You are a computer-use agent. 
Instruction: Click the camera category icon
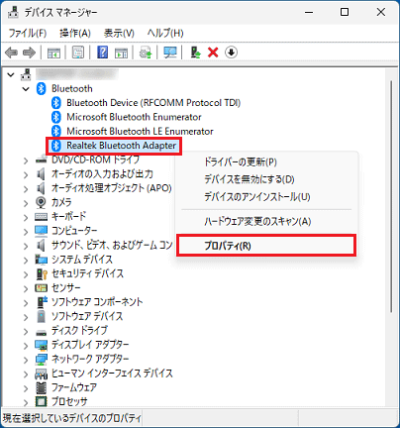(x=41, y=202)
